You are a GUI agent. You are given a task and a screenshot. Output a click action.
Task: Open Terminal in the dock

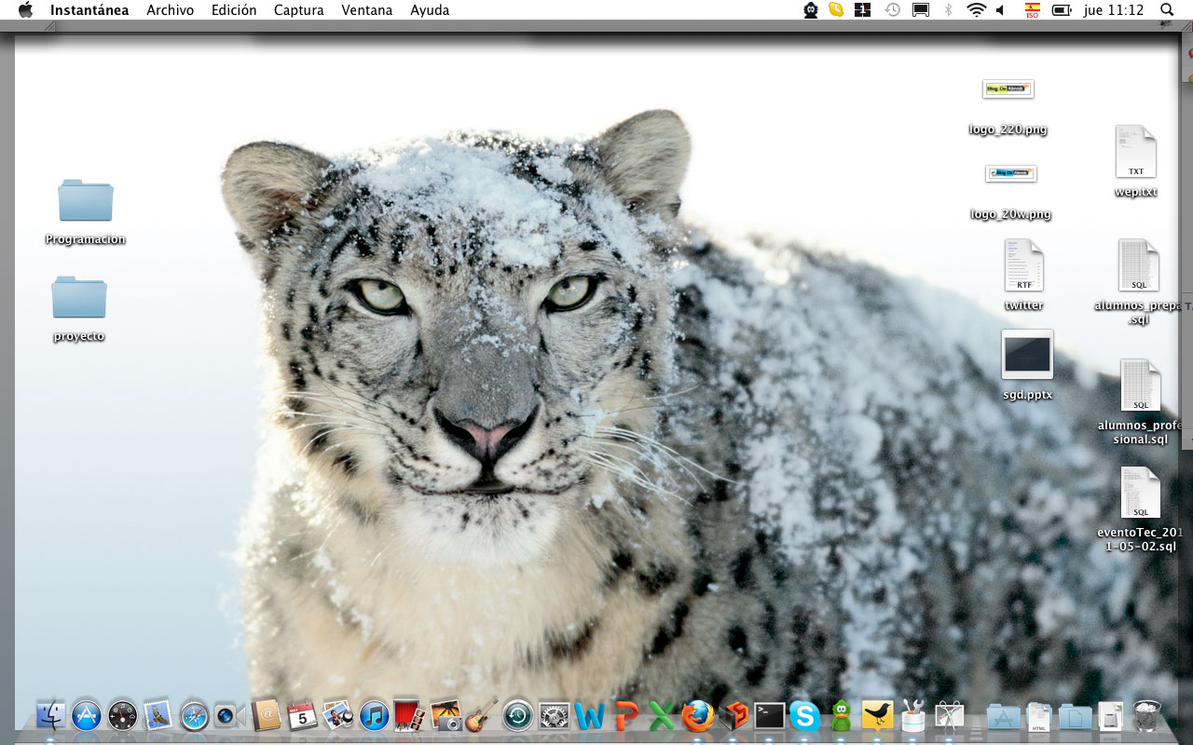coord(770,715)
